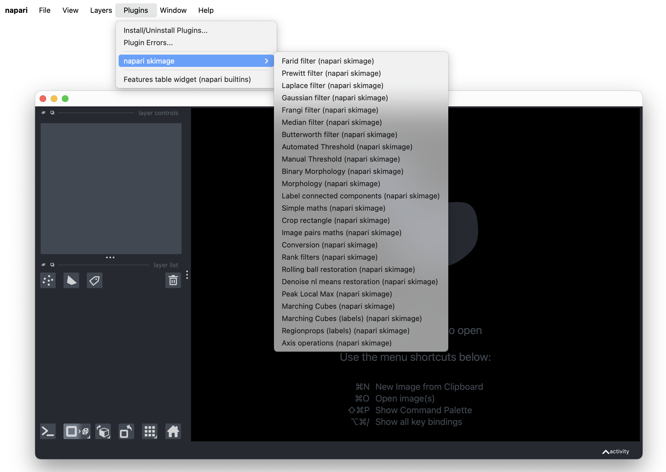The image size is (666, 472).
Task: Choose Install/Uninstall Plugins
Action: pyautogui.click(x=165, y=30)
